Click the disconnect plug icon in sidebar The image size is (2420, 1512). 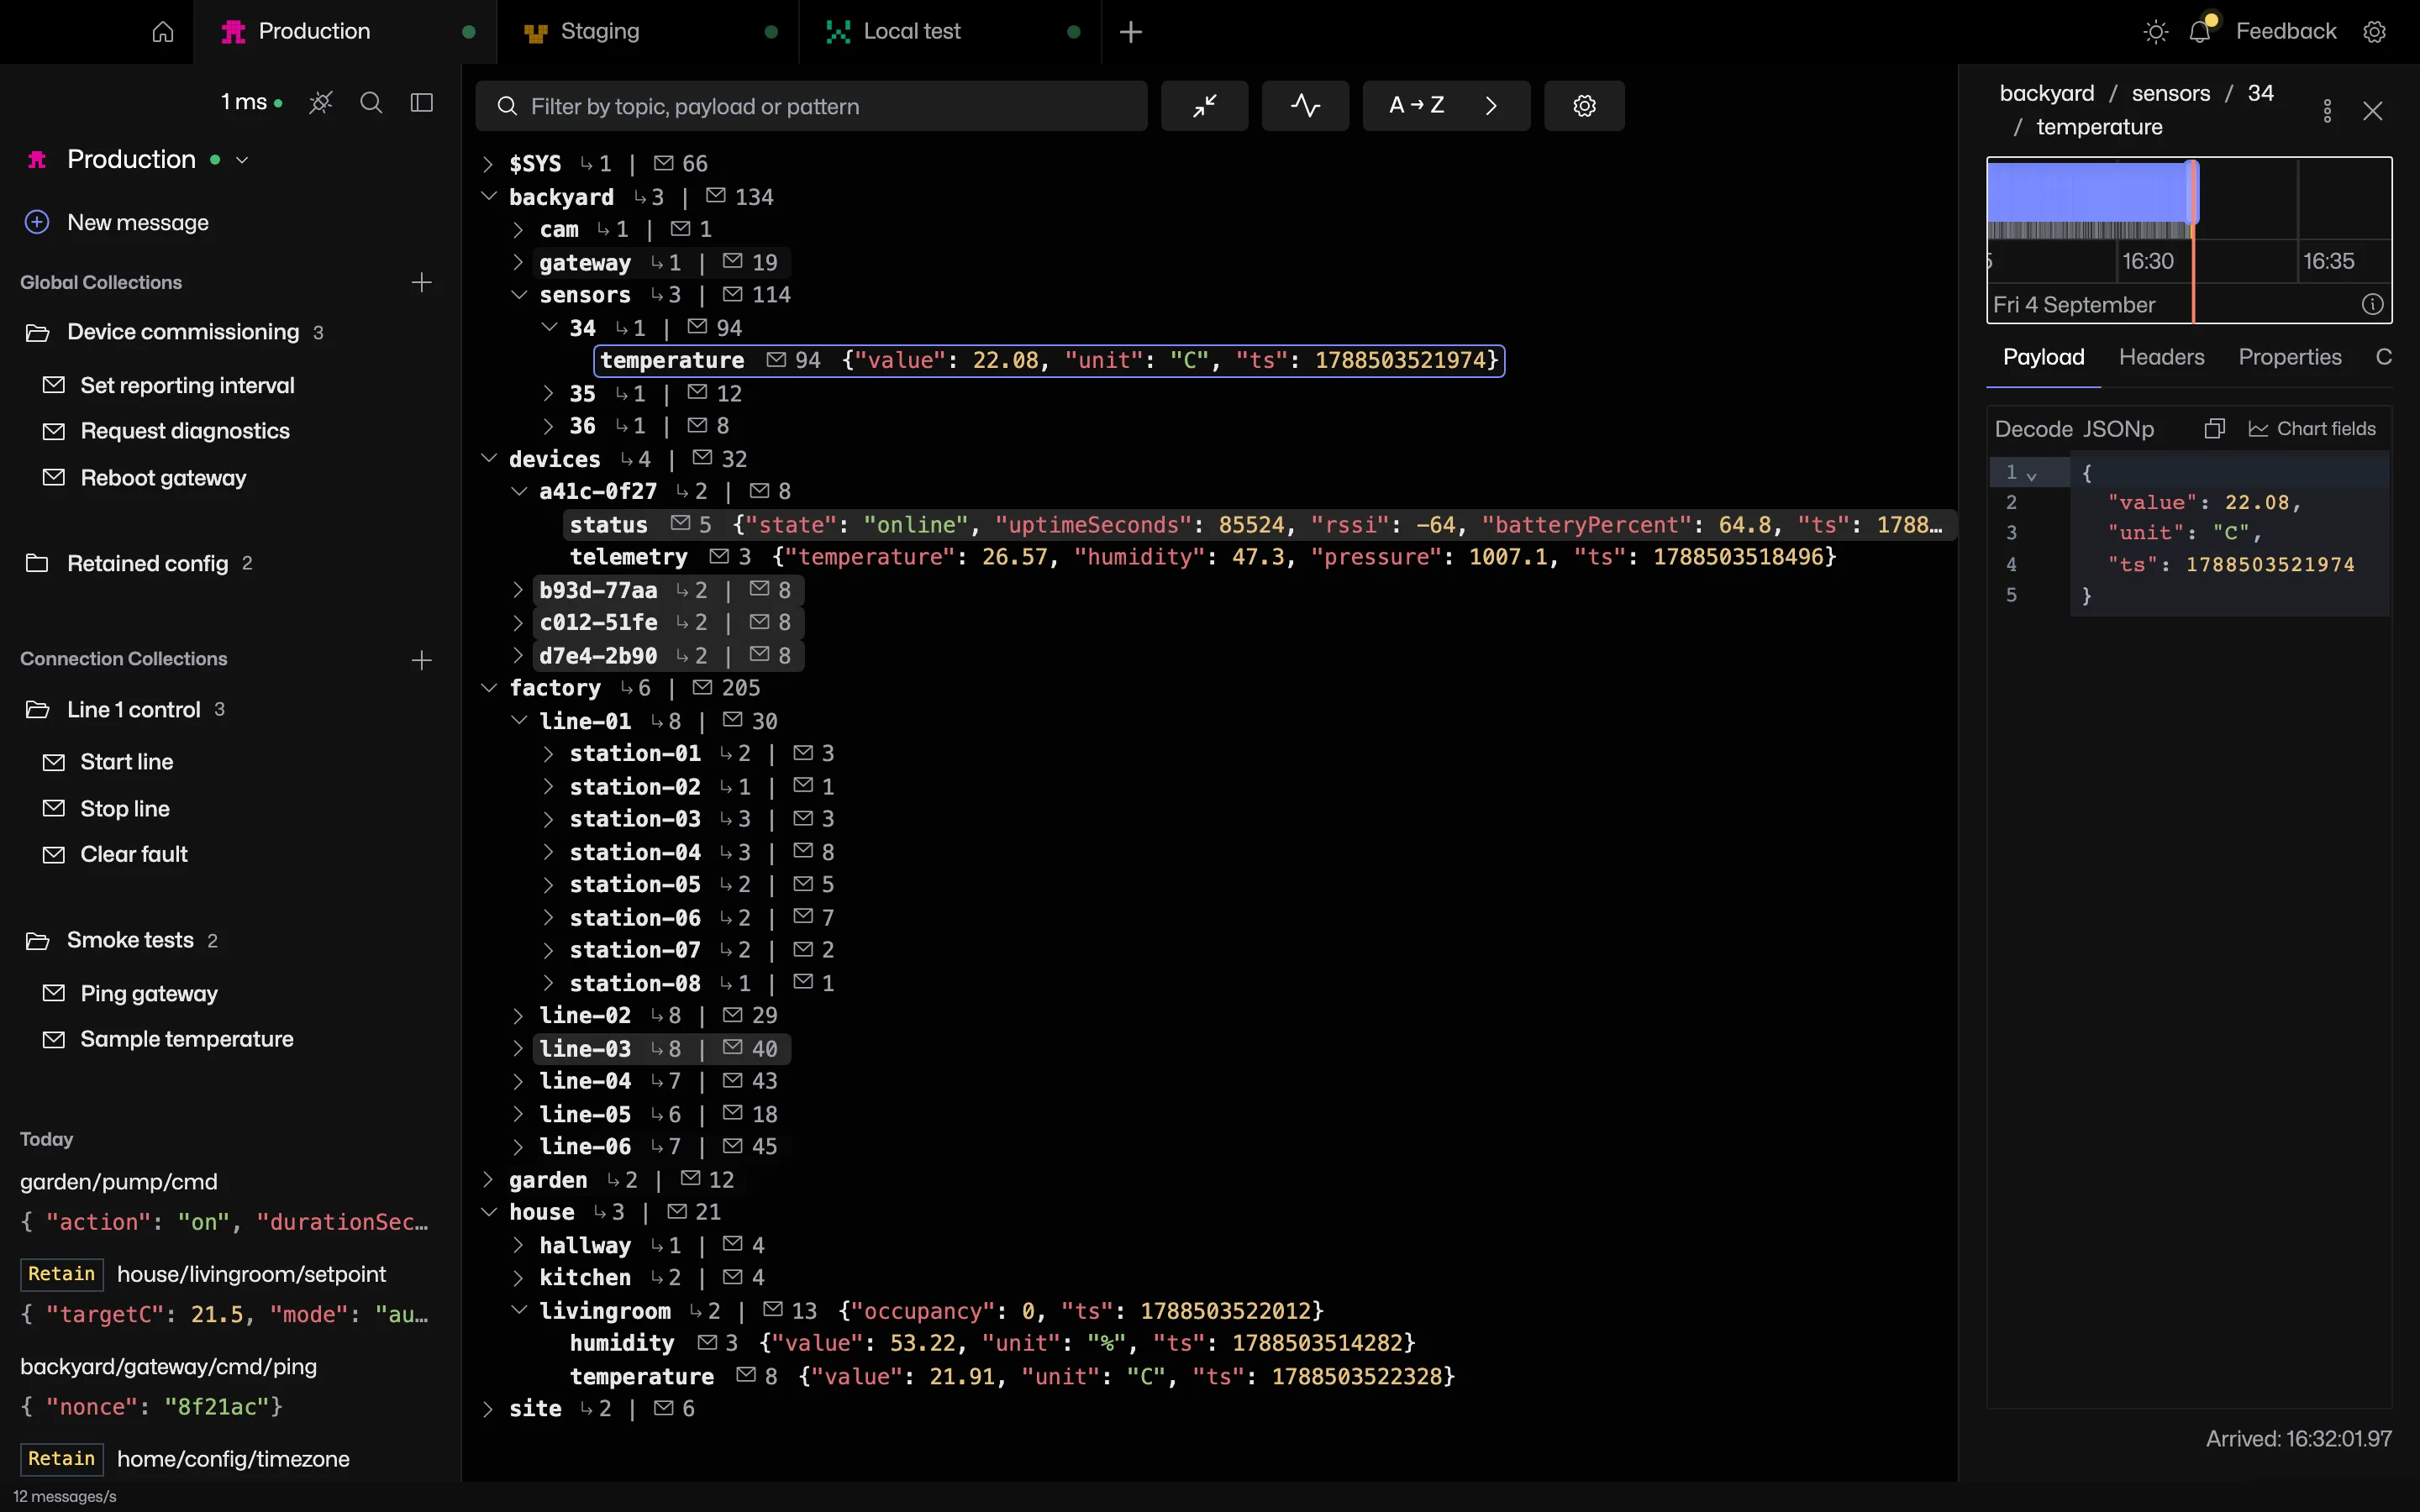321,103
